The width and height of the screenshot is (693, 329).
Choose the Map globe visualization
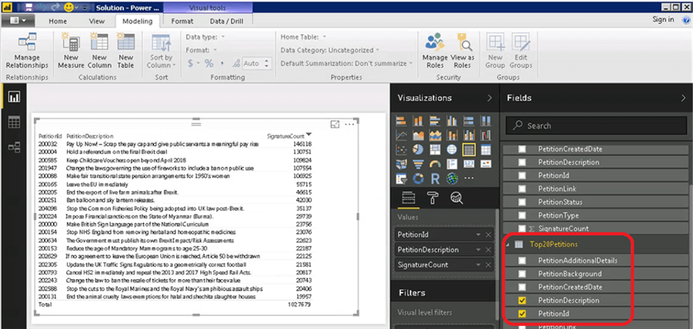452,150
